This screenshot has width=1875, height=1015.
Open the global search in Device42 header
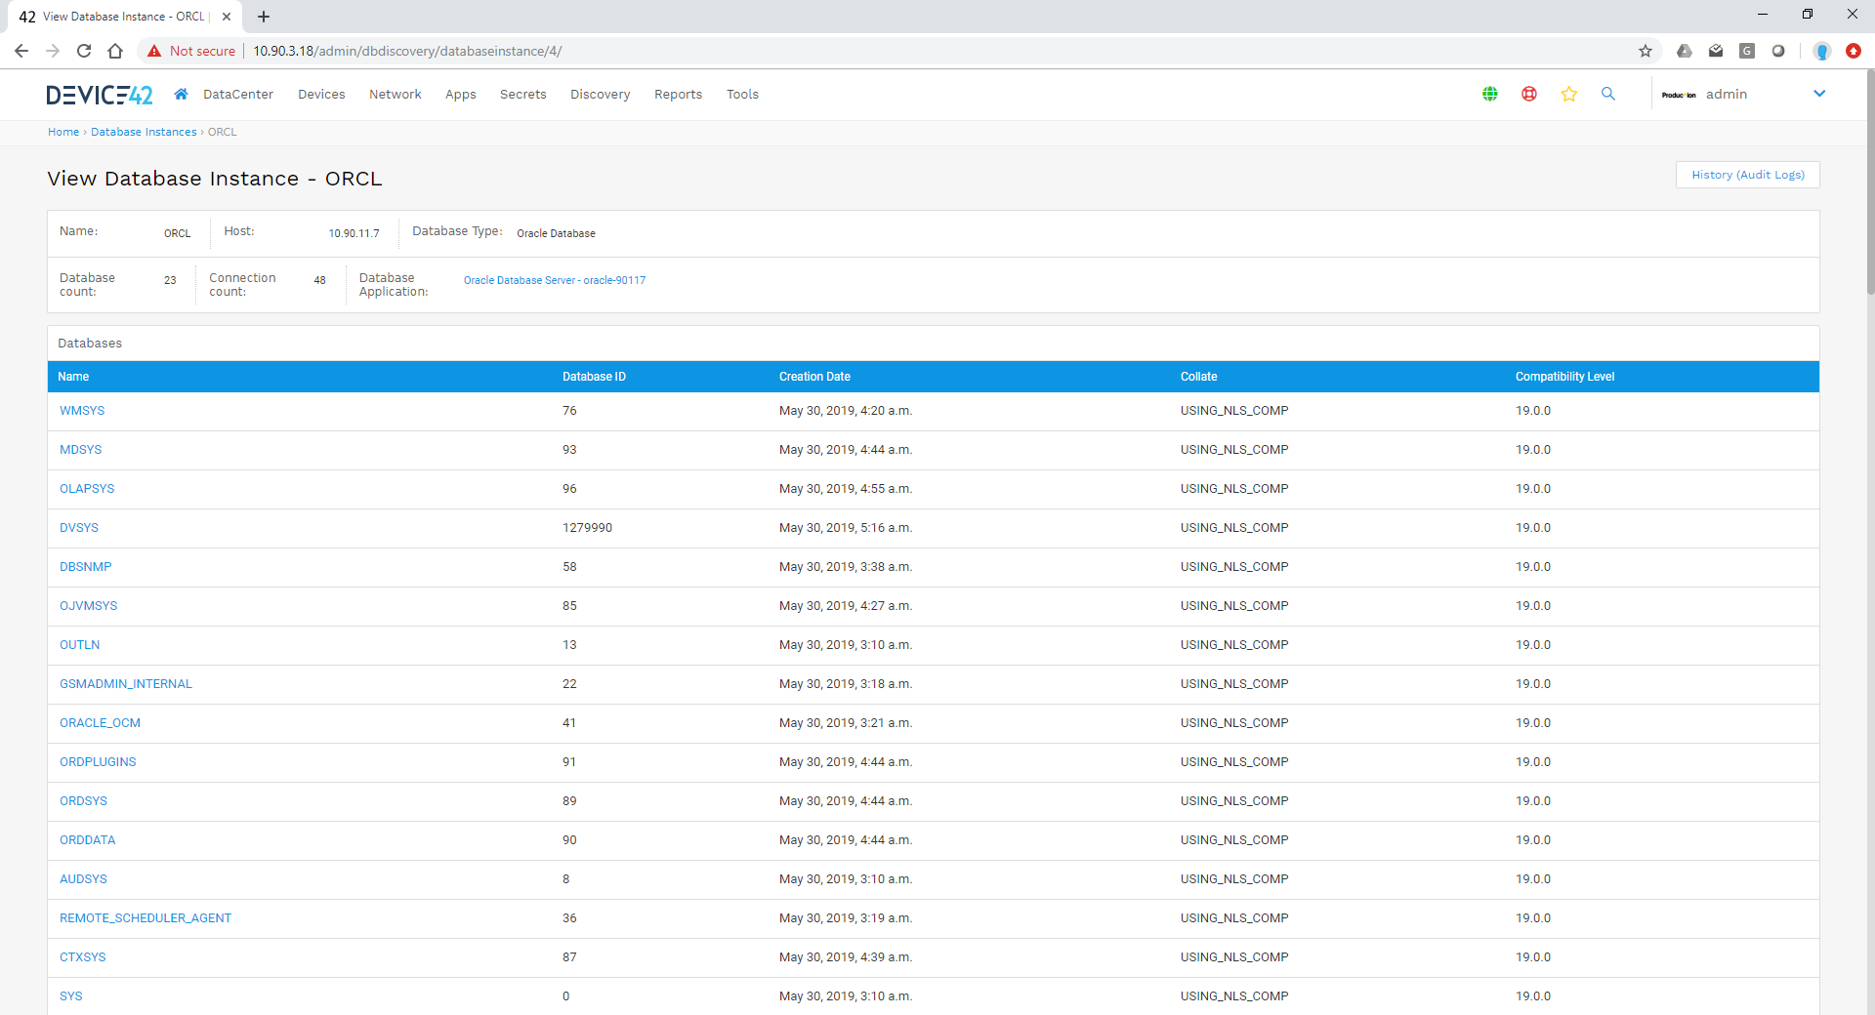pyautogui.click(x=1608, y=94)
